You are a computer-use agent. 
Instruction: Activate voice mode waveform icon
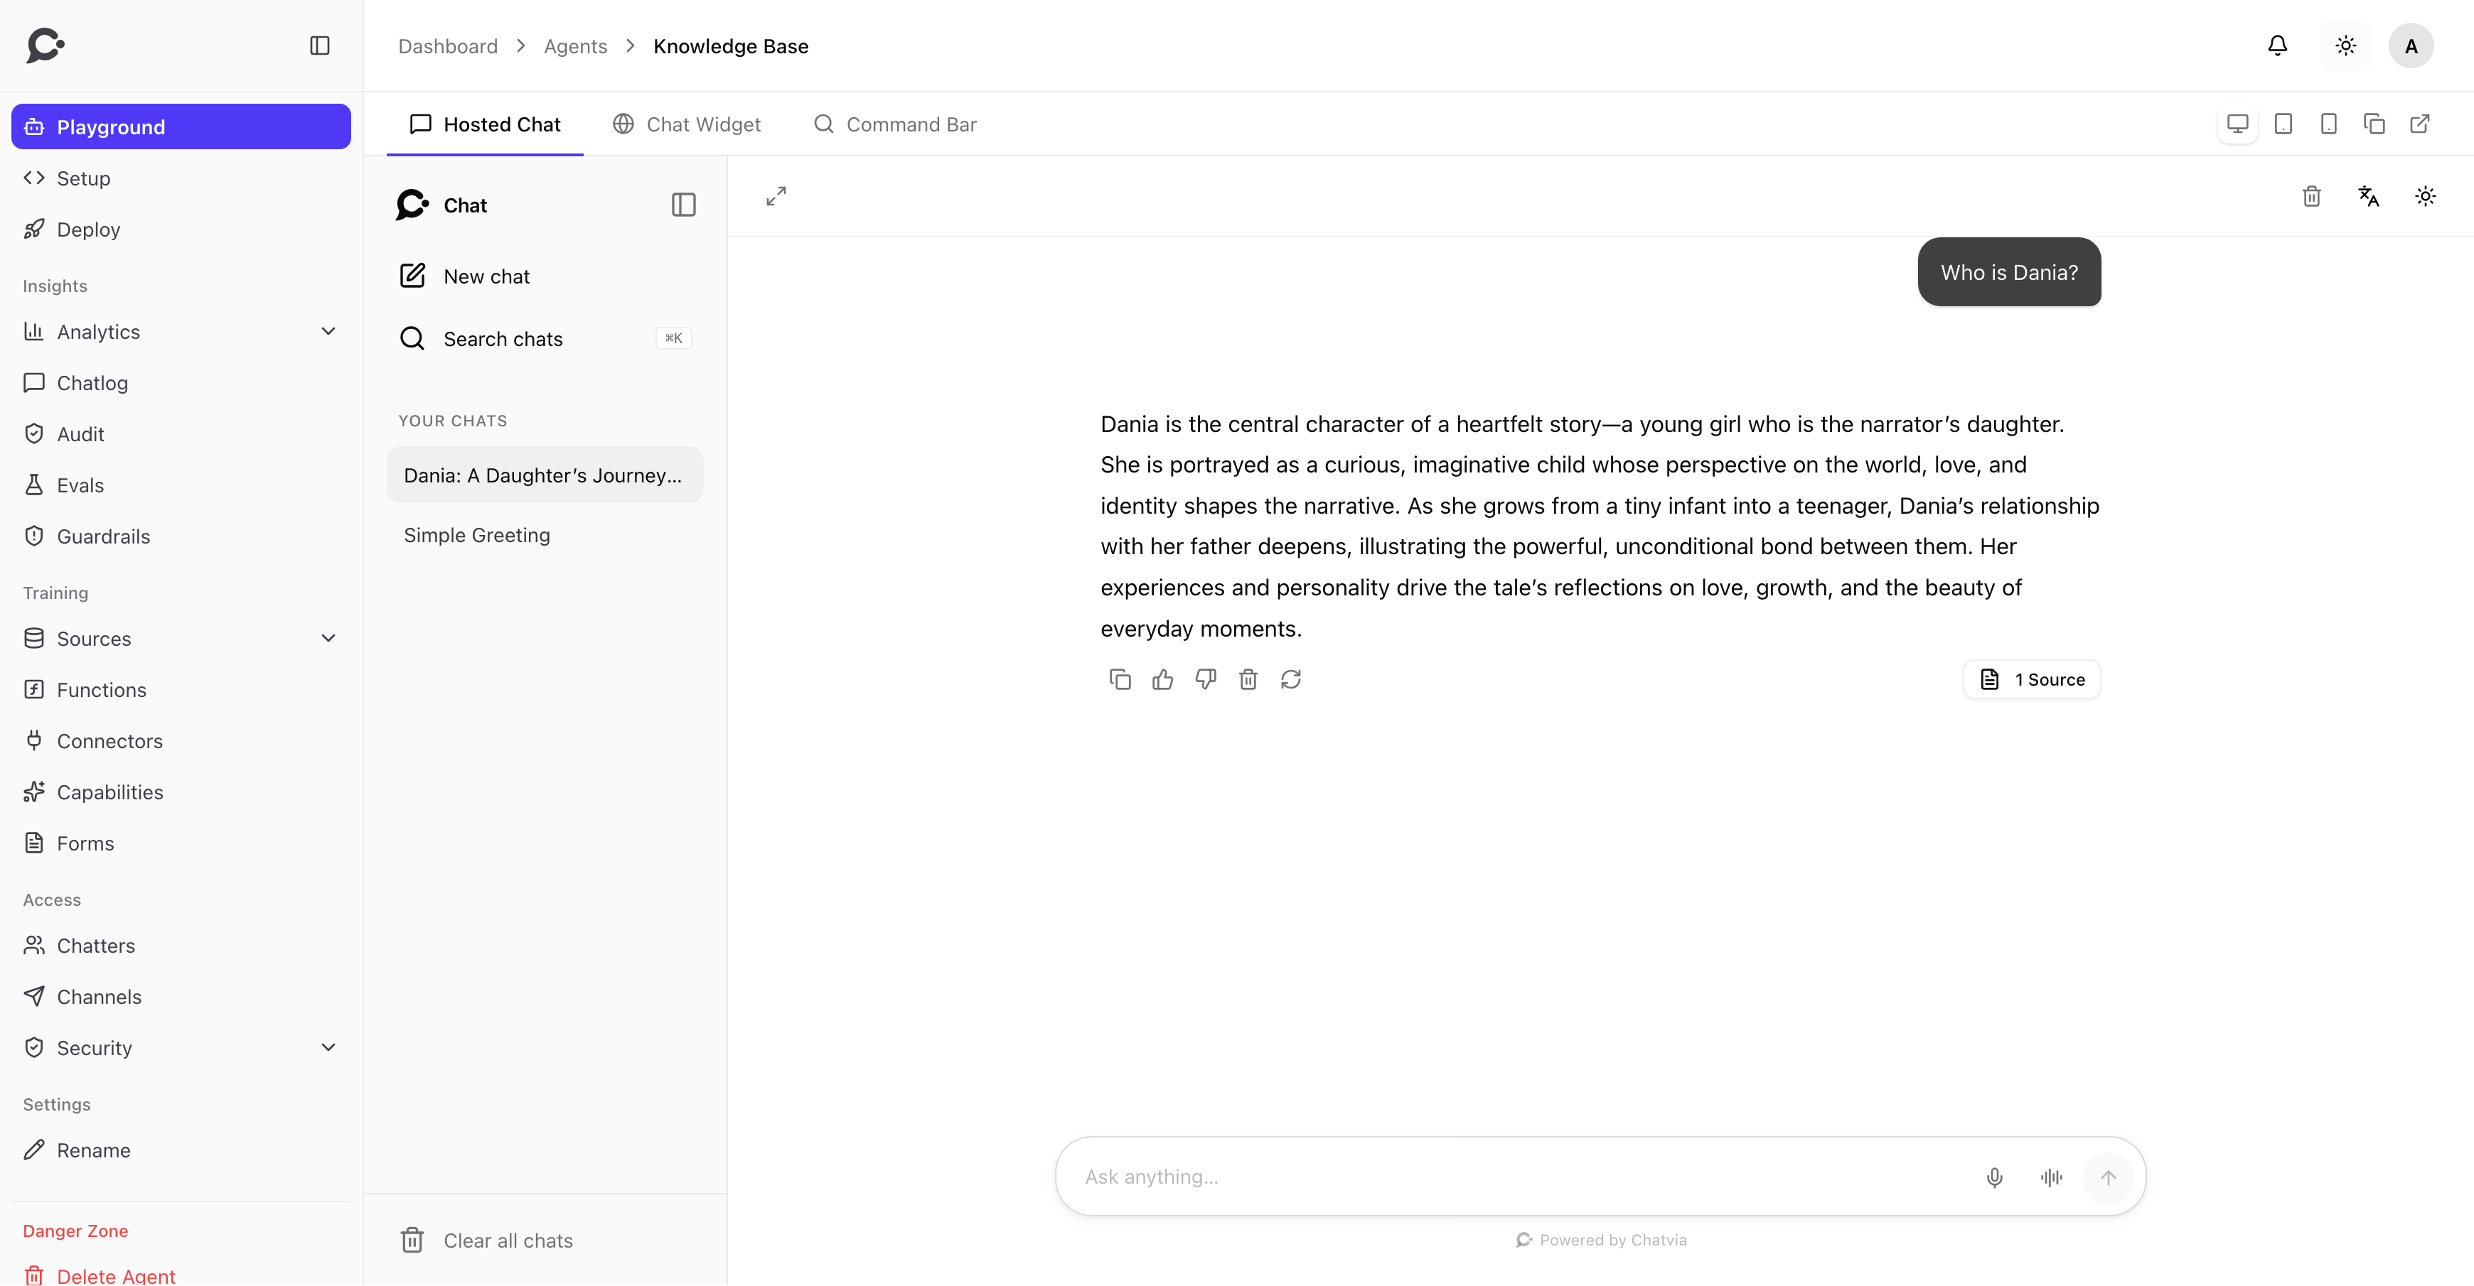[2052, 1177]
